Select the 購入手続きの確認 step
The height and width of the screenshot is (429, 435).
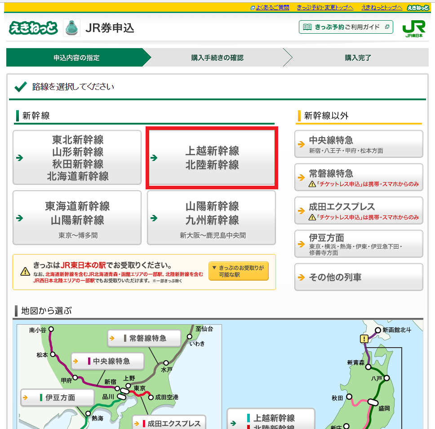click(x=217, y=58)
